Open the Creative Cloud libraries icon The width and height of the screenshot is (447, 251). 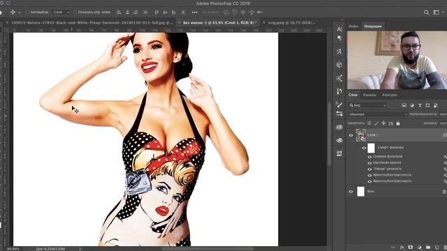339,127
